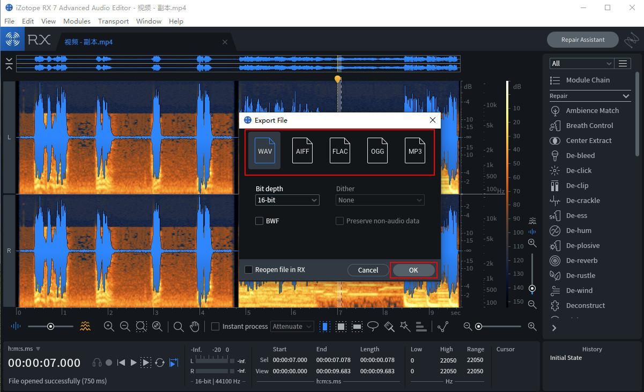Select the Time selection tool
Viewport: 644px width, 392px height.
click(325, 326)
